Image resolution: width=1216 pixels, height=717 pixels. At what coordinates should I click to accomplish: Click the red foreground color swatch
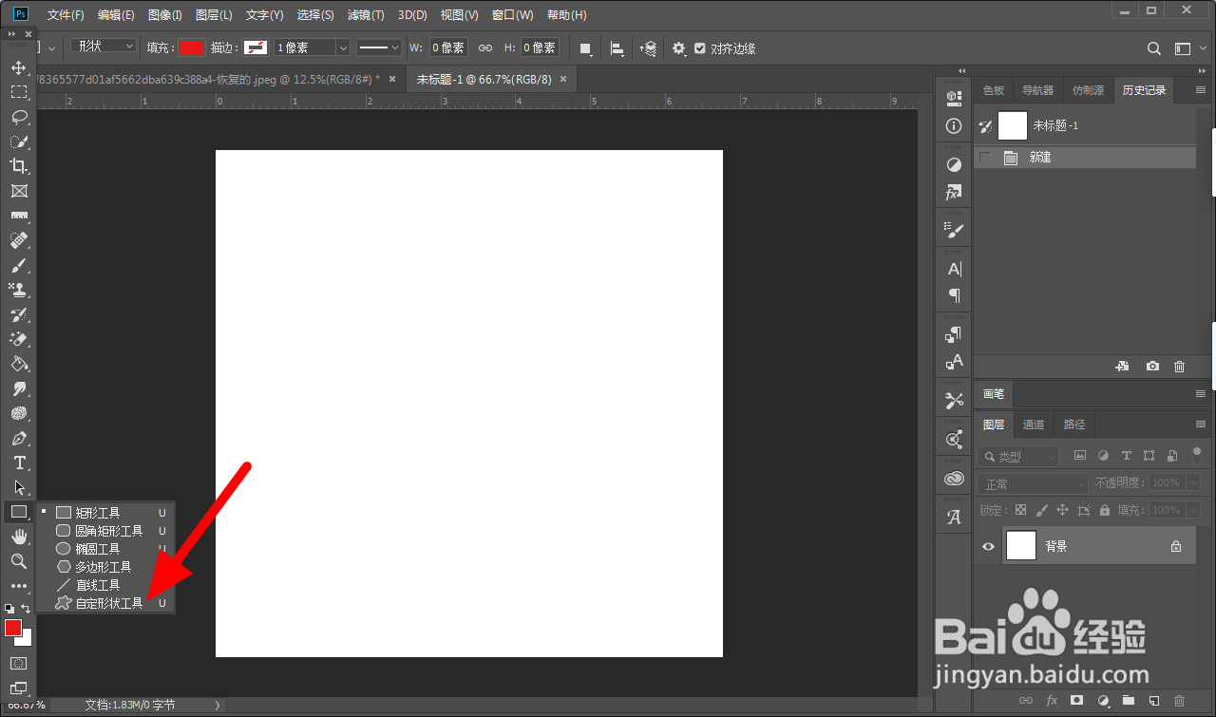tap(13, 628)
